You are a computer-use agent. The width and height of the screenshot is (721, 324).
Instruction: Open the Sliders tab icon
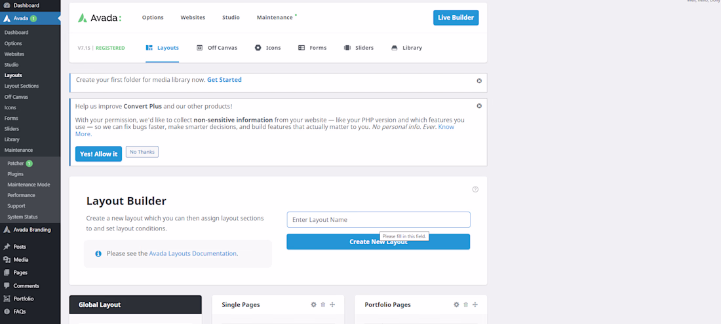coord(347,48)
